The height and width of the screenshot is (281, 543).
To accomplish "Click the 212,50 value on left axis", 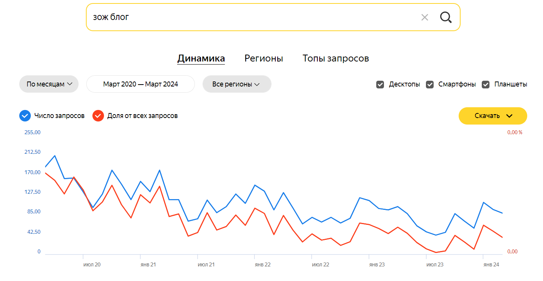I will 33,152.
